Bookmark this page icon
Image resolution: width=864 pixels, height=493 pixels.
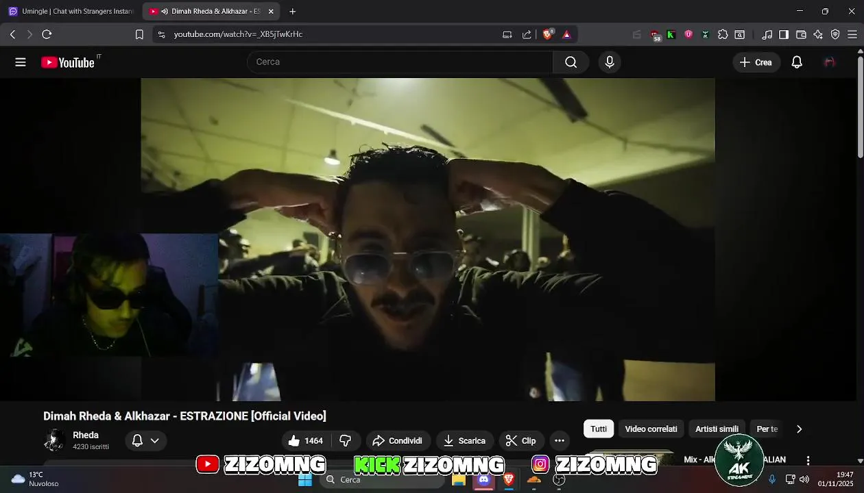pyautogui.click(x=139, y=34)
